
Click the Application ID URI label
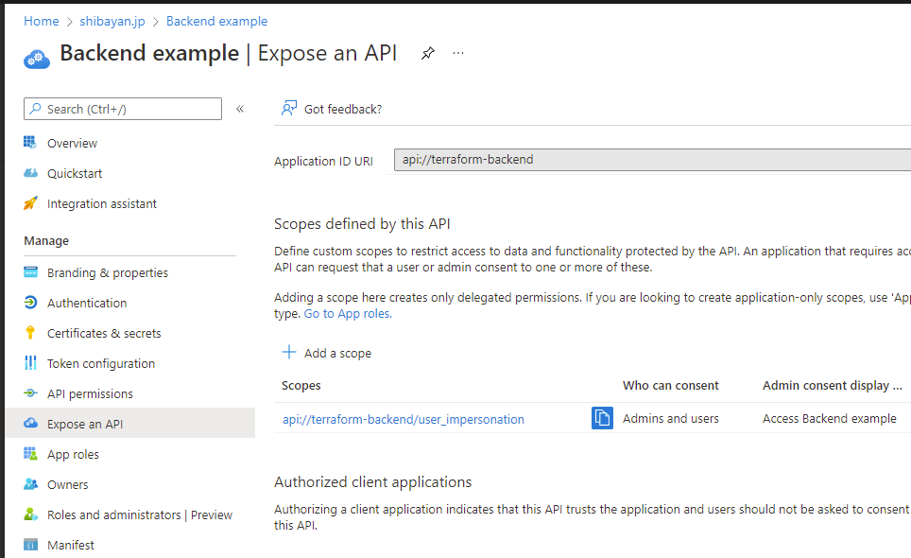[323, 161]
